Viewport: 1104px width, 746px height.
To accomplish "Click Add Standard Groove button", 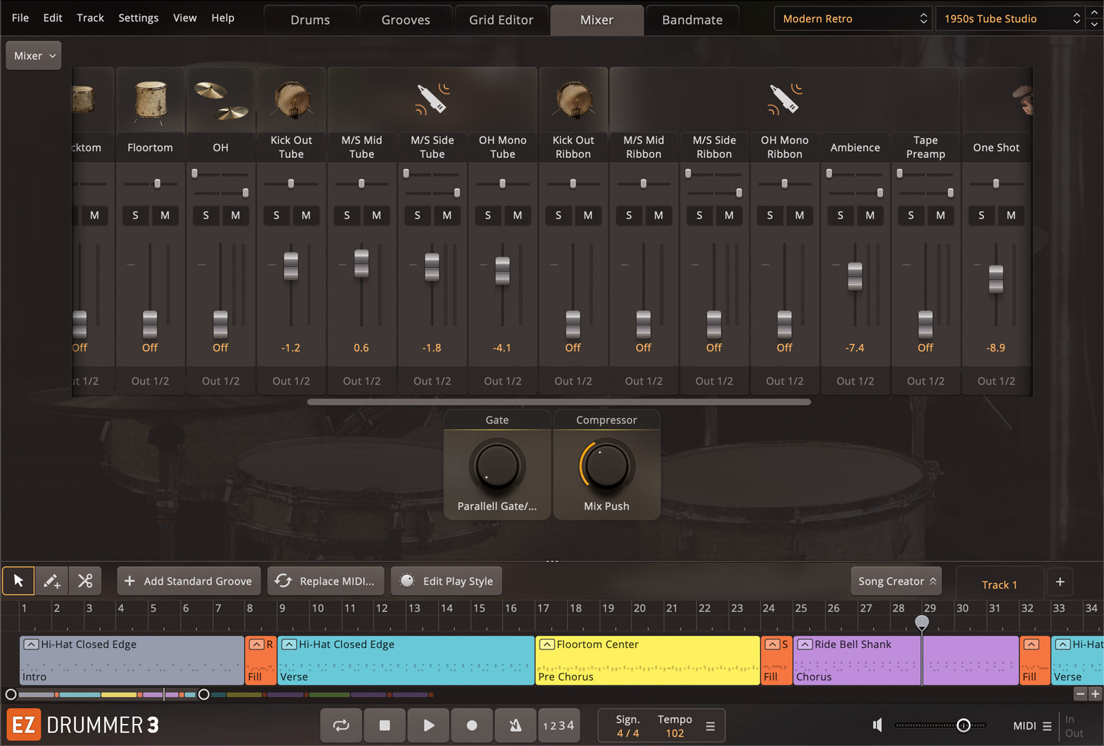I will [x=189, y=581].
